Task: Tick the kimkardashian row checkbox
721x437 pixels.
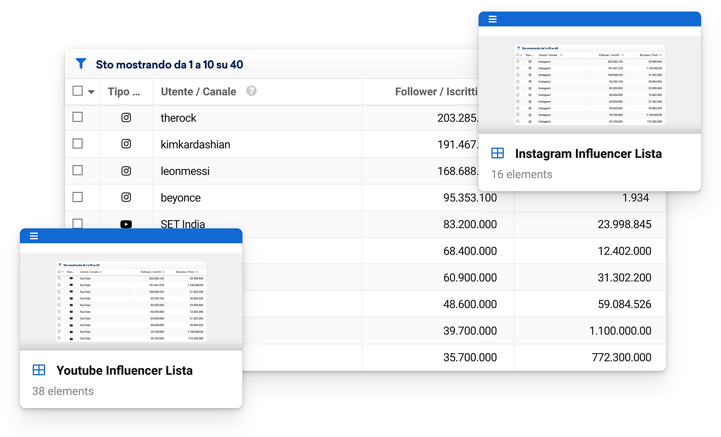Action: pyautogui.click(x=78, y=144)
